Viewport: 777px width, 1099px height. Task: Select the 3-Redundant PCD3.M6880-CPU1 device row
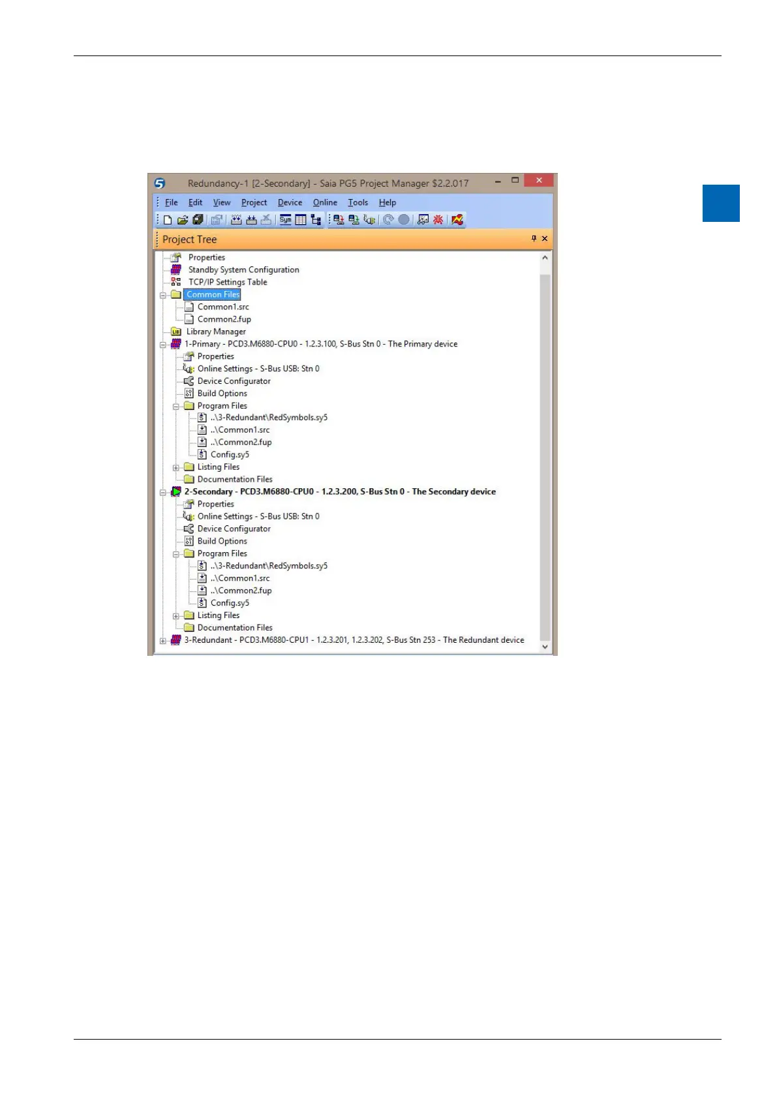[354, 640]
